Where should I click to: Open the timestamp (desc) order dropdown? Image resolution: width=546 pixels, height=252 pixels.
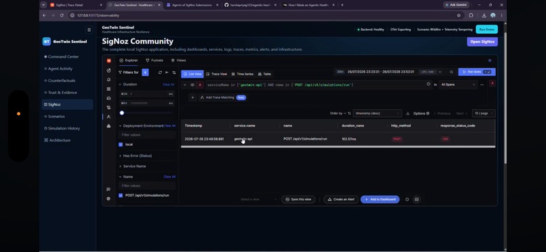coord(377,114)
